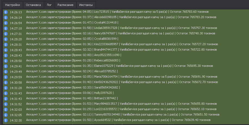The width and height of the screenshot is (249, 125).
Task: Click the timestamp 14:28:31
Action: tap(16, 45)
